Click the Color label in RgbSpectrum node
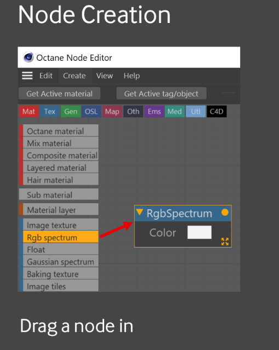 click(x=163, y=233)
